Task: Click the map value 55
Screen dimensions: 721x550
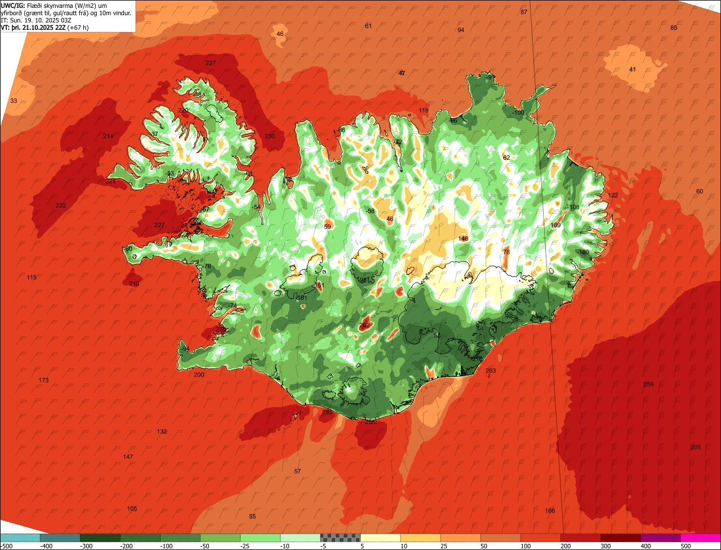Action: pyautogui.click(x=252, y=516)
